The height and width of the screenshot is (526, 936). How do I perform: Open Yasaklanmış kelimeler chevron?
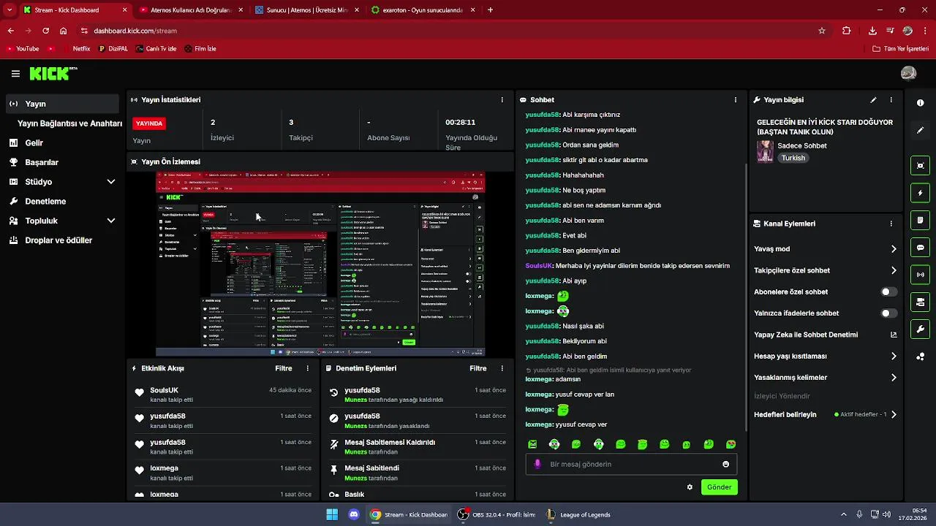click(x=894, y=378)
